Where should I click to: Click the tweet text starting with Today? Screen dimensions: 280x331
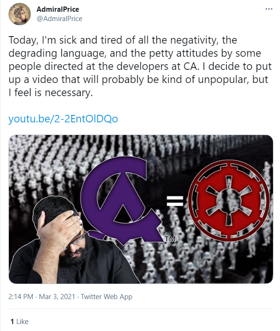coord(140,66)
